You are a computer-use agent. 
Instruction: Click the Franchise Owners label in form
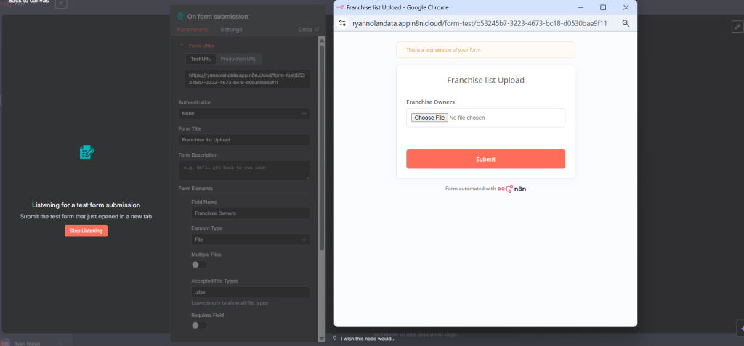click(430, 102)
